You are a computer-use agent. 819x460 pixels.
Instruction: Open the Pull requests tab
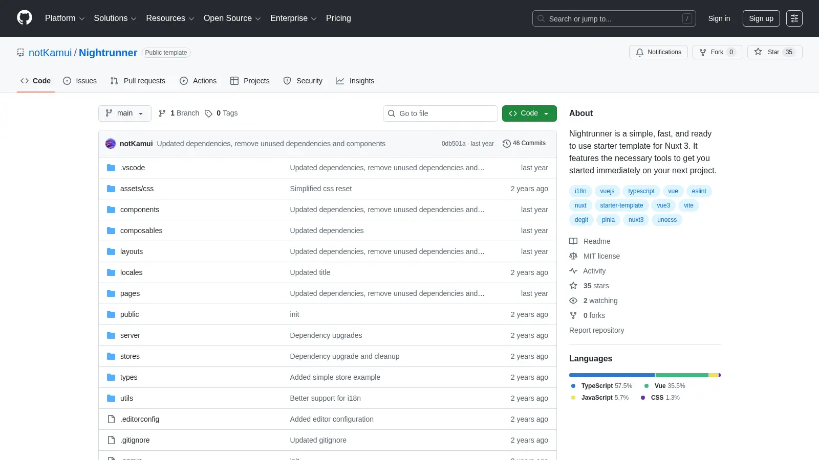(x=138, y=81)
